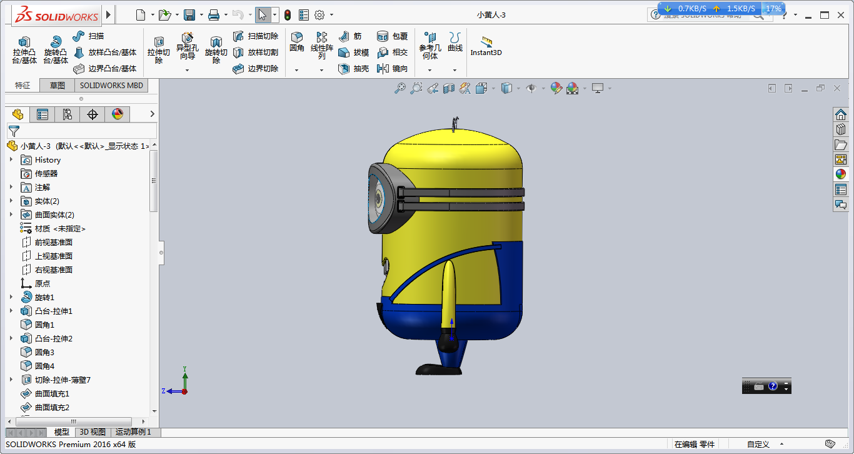Expand the 旋转1 feature

[x=11, y=298]
